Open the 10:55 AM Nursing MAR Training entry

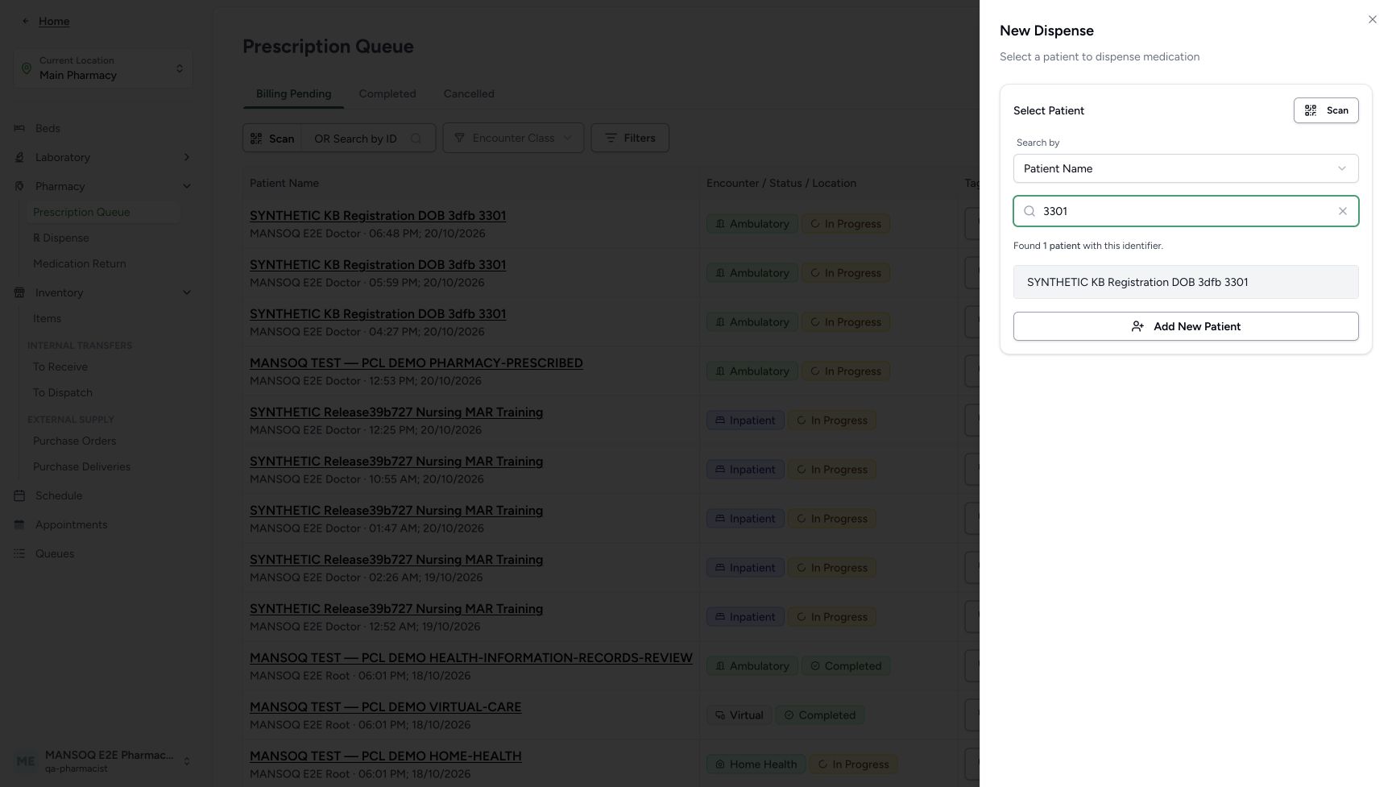click(396, 461)
